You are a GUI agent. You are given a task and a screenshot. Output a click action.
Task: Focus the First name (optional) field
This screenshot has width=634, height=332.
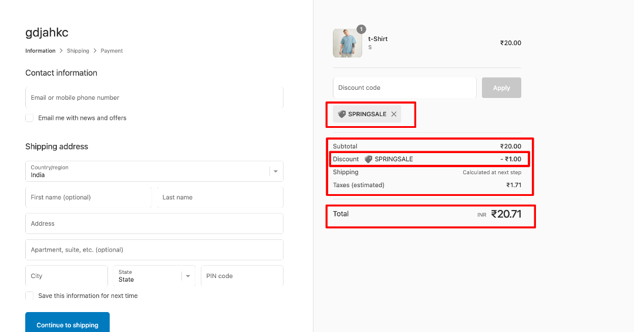pos(89,198)
